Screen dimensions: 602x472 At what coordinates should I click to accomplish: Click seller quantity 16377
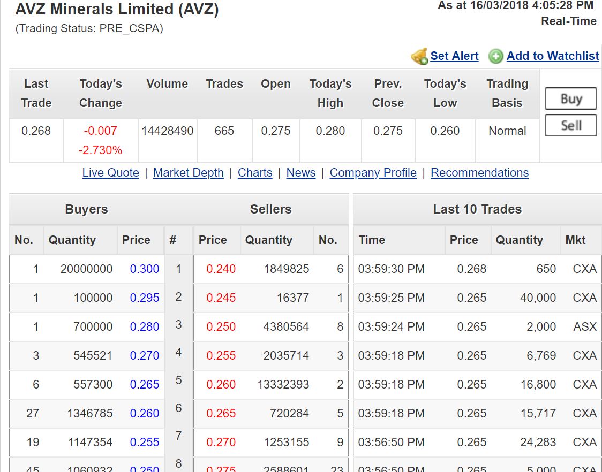pos(293,298)
